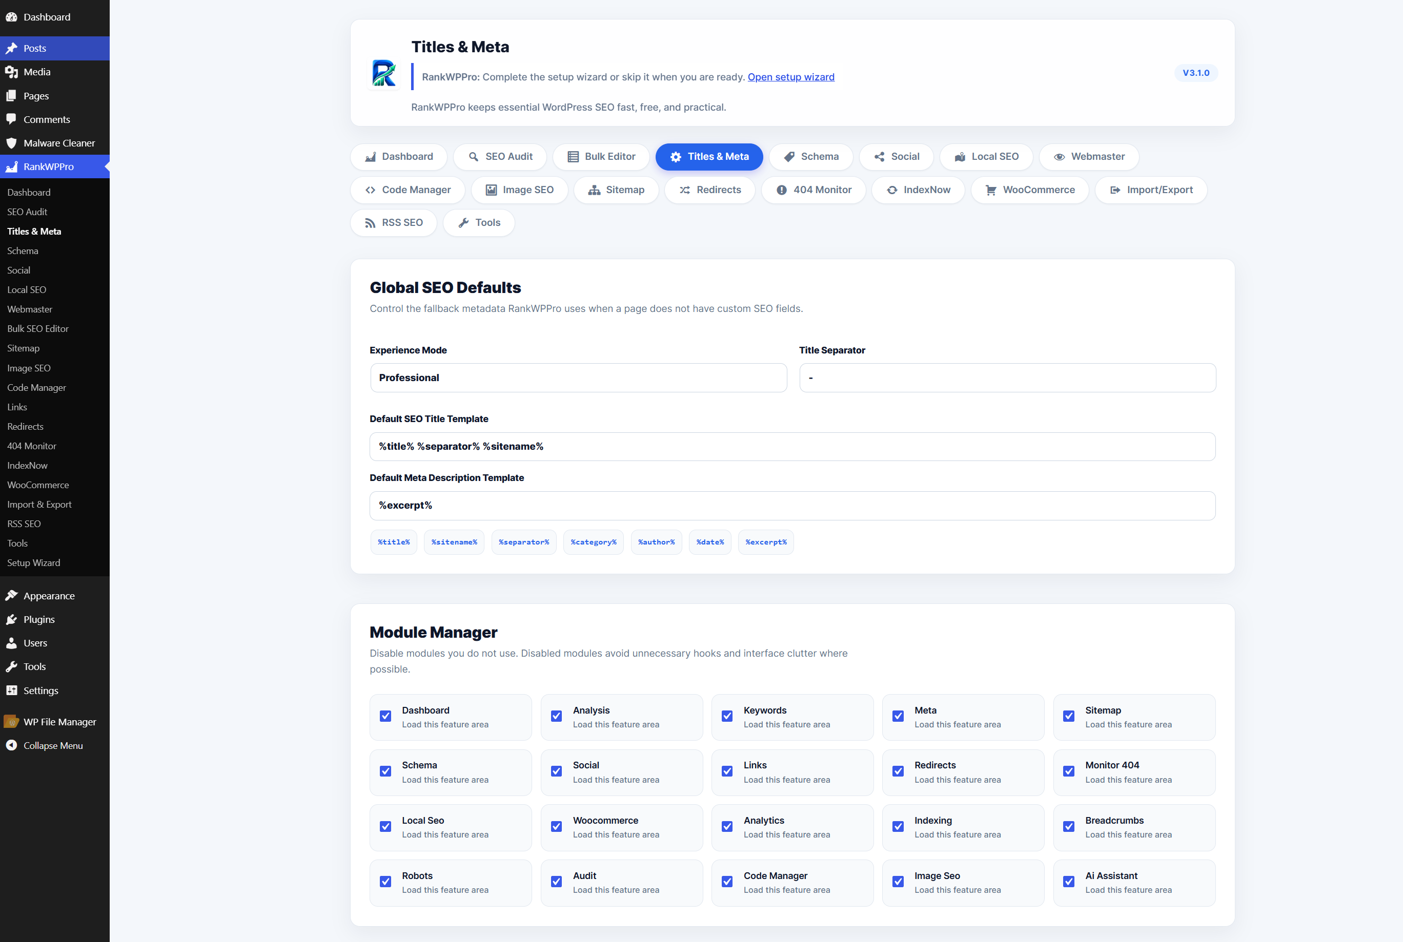Click the Webmaster eye icon
Image resolution: width=1403 pixels, height=942 pixels.
click(x=1059, y=157)
